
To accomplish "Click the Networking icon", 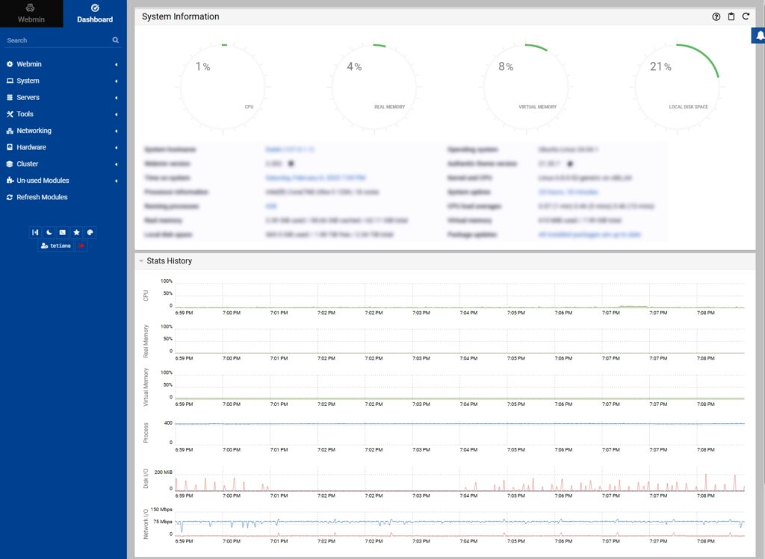I will point(10,131).
